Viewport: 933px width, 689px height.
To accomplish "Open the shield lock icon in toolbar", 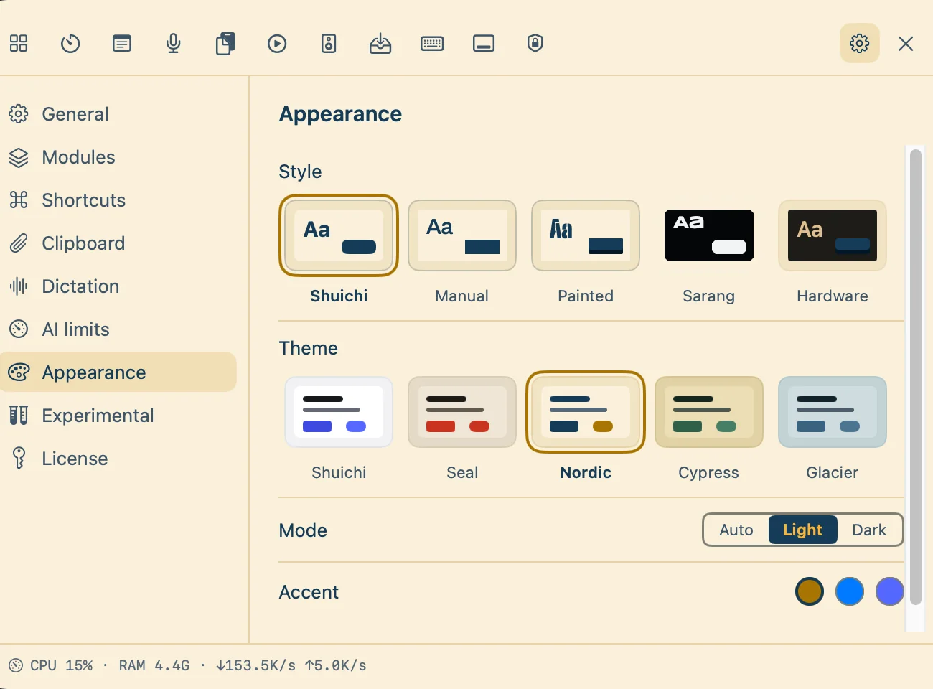I will [535, 43].
